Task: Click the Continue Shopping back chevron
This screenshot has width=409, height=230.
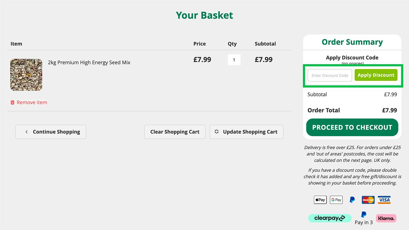Action: pyautogui.click(x=27, y=132)
